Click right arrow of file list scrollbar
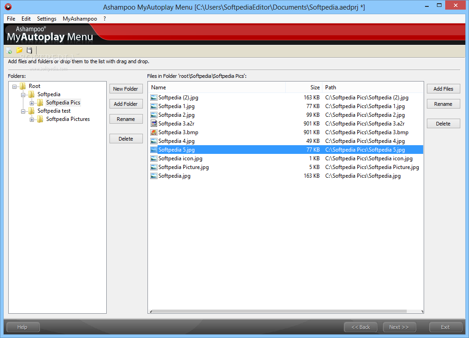This screenshot has height=338, width=469. point(422,311)
